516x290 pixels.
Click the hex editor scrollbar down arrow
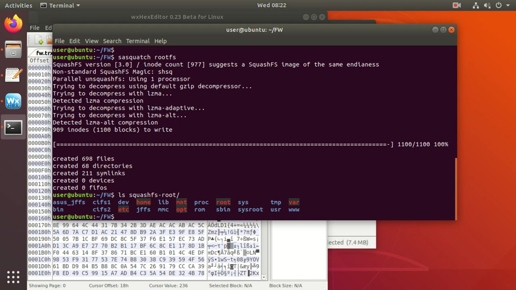(264, 278)
